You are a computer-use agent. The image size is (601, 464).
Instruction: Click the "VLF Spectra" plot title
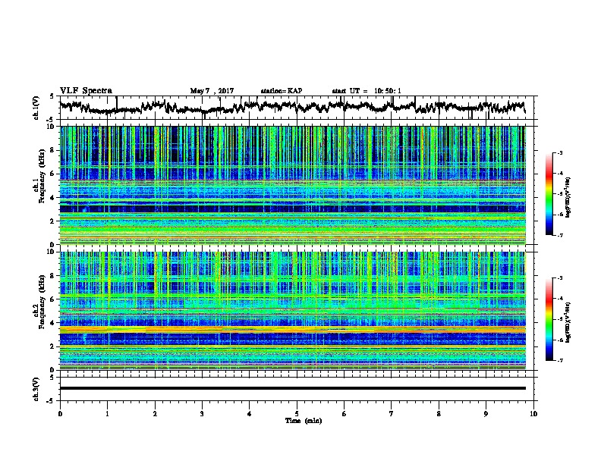pos(86,91)
